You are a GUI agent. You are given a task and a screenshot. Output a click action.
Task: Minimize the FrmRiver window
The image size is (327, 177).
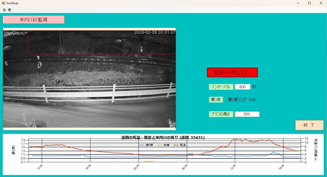(x=297, y=3)
